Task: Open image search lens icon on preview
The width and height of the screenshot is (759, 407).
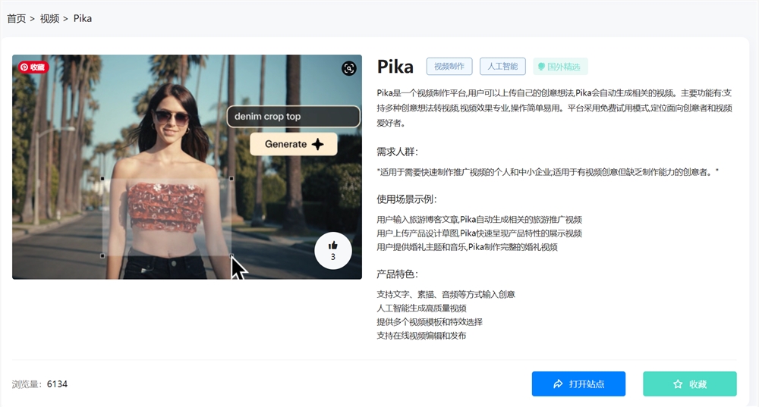Action: coord(349,68)
